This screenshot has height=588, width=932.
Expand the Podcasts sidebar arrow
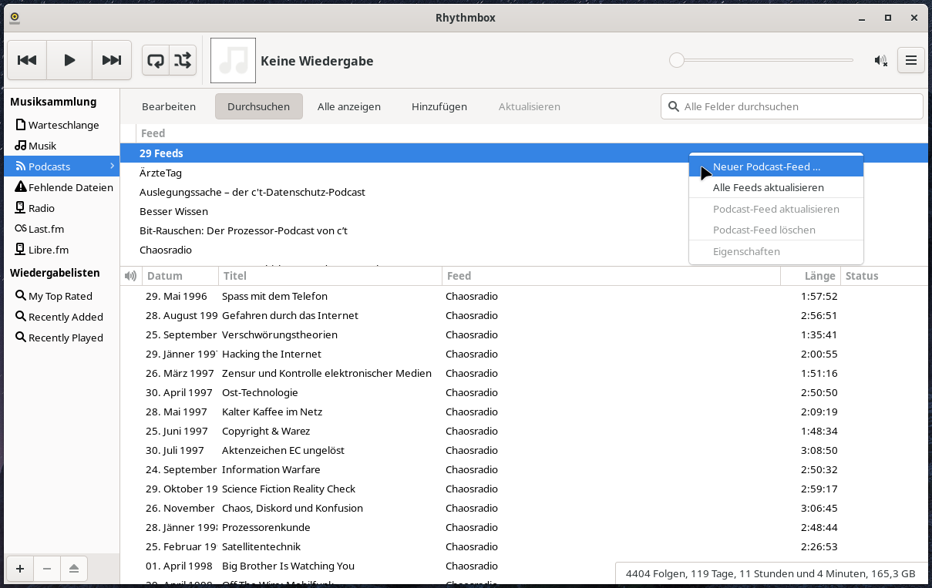pyautogui.click(x=112, y=166)
